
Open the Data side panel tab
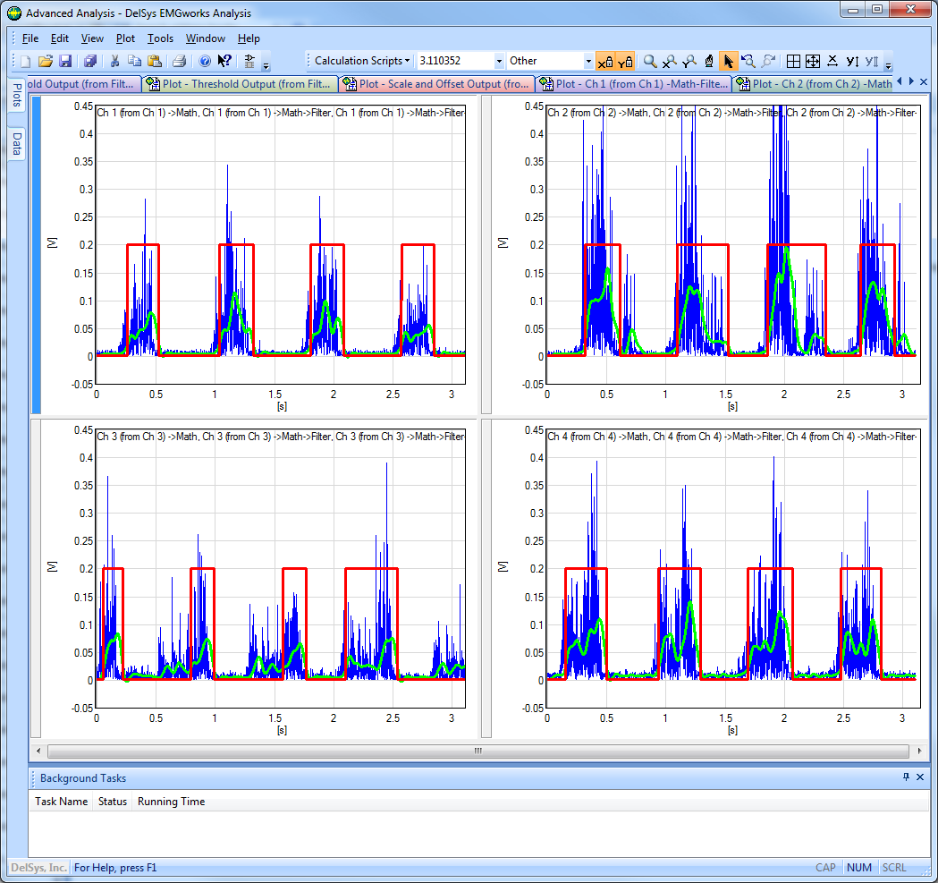tap(16, 144)
